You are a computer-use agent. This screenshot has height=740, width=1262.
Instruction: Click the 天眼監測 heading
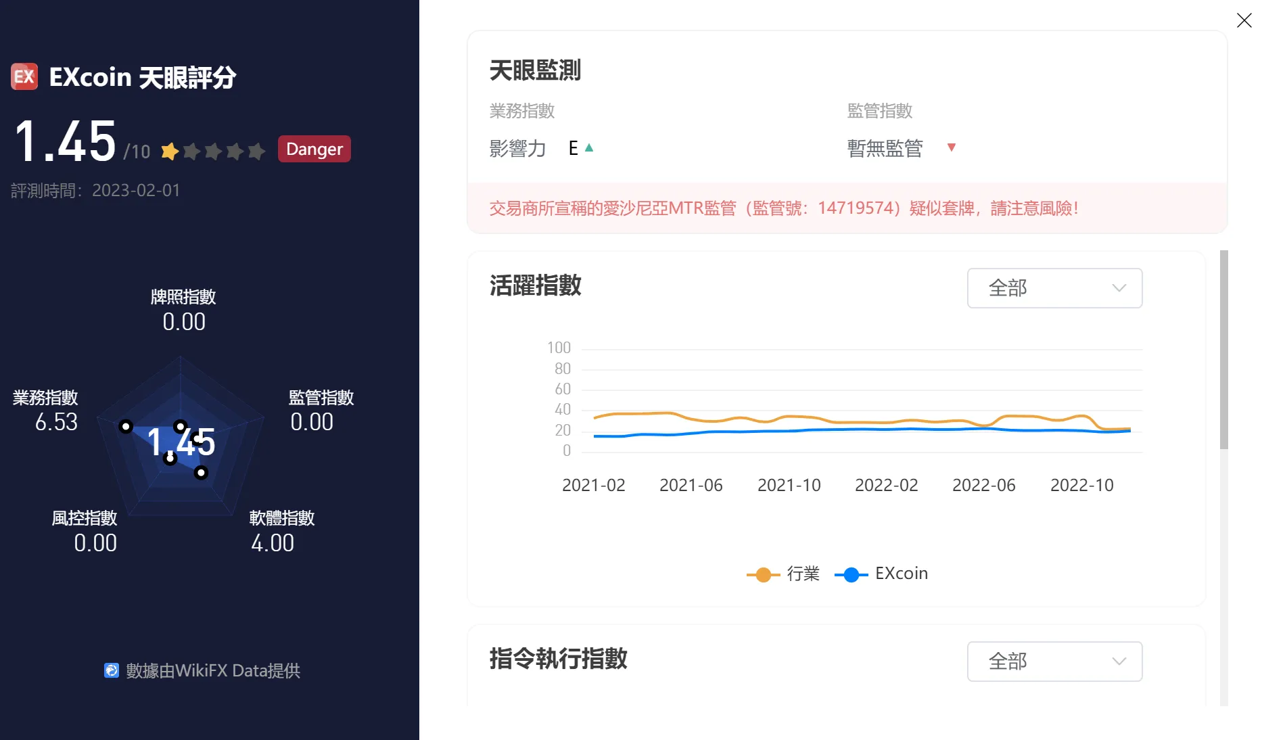[535, 70]
